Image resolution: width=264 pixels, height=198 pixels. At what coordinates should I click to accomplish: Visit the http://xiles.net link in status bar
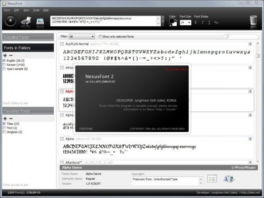pyautogui.click(x=250, y=193)
